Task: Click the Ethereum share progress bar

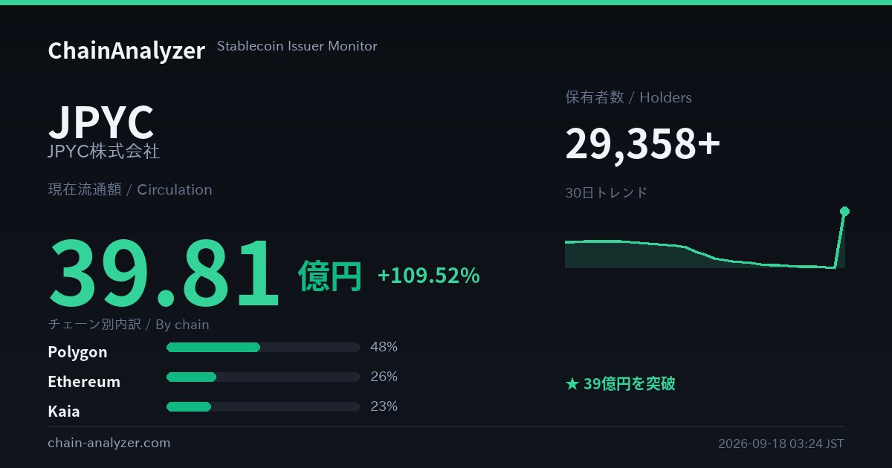Action: 263,377
